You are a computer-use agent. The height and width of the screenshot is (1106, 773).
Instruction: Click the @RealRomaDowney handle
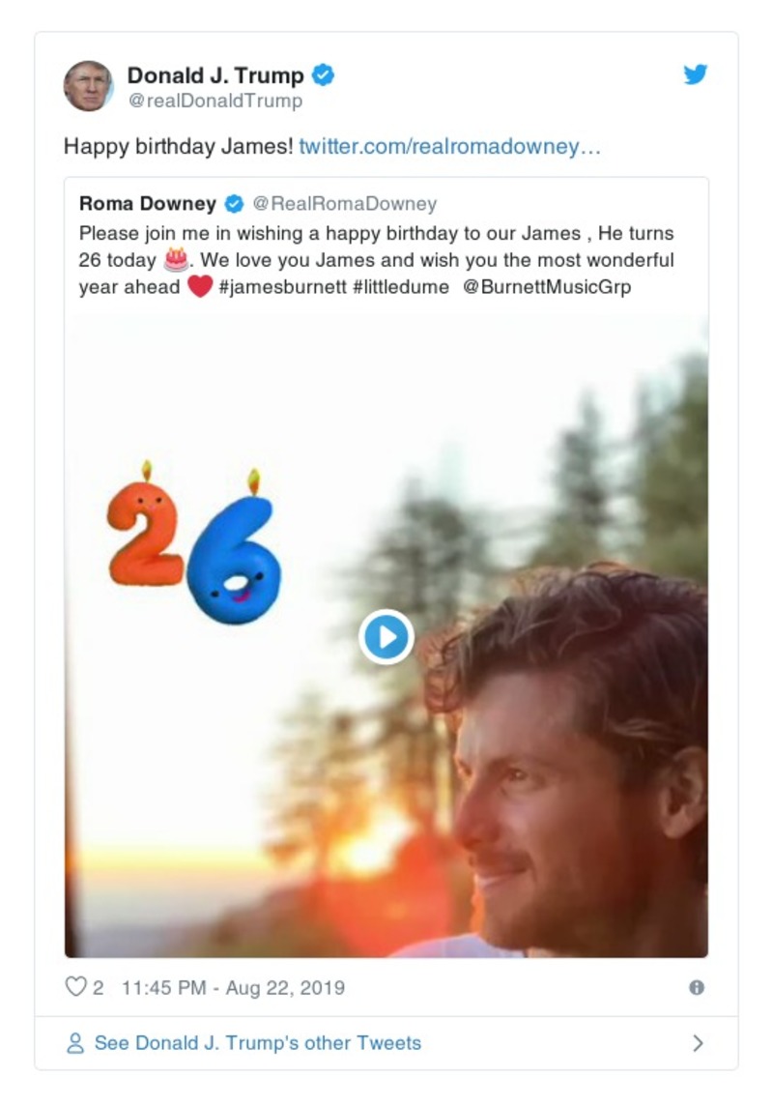tap(344, 204)
